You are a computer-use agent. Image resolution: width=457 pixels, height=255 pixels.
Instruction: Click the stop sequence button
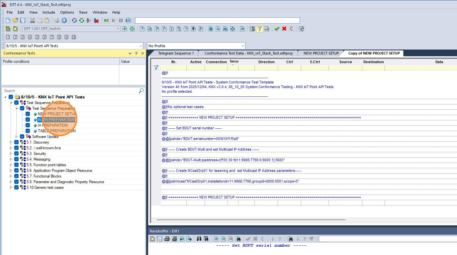[x=121, y=21]
